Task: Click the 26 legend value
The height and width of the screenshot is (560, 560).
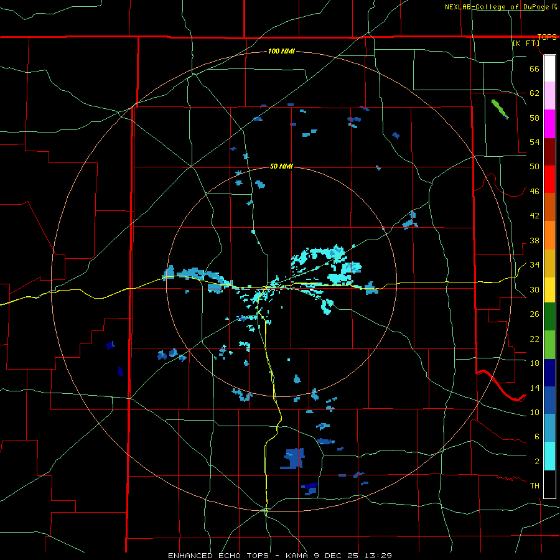Action: [534, 314]
